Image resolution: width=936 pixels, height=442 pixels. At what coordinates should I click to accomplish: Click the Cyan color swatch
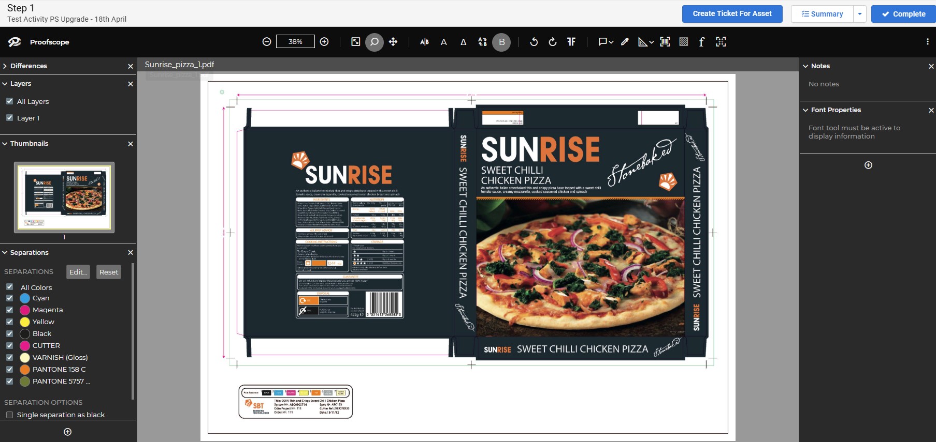(x=25, y=298)
